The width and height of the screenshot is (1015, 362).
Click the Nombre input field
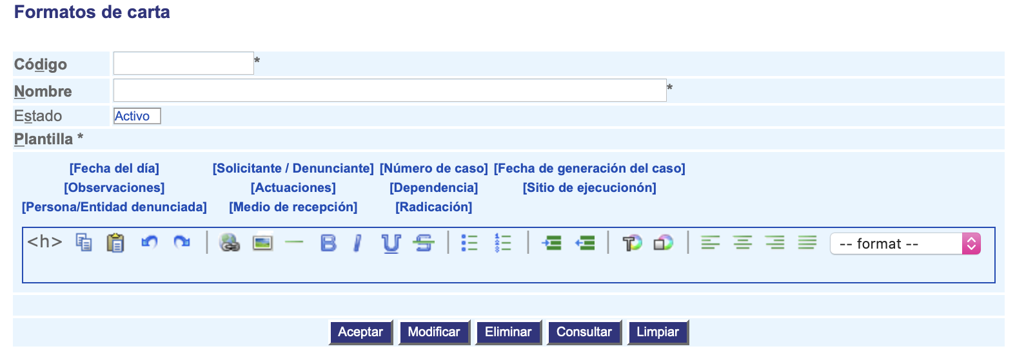(x=390, y=90)
